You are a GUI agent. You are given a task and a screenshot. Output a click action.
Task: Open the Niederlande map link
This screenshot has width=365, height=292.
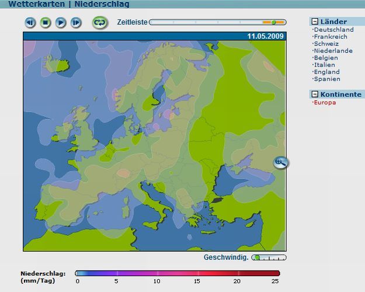[x=332, y=51]
